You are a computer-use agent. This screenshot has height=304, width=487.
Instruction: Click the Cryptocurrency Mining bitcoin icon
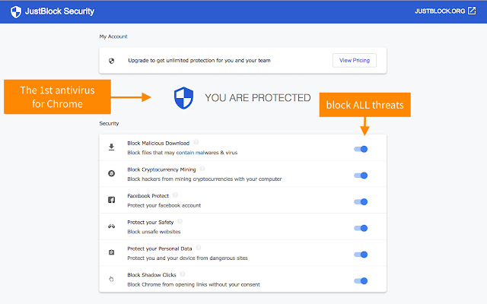pyautogui.click(x=112, y=174)
